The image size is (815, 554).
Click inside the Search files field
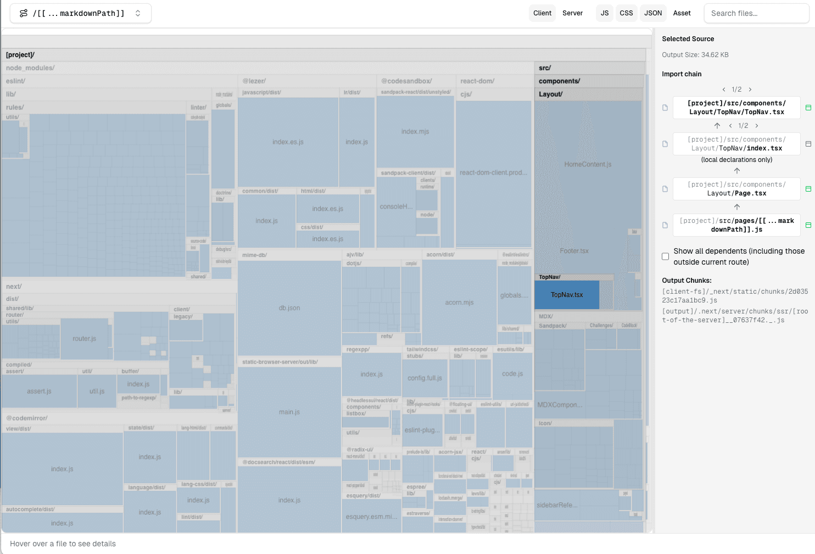click(x=756, y=13)
